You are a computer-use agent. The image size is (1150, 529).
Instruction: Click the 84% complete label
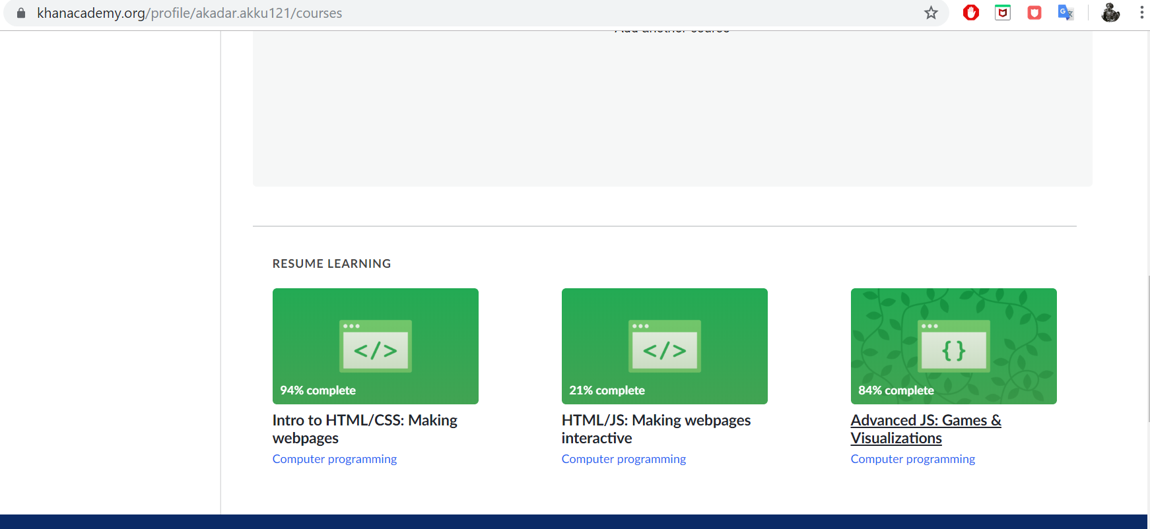click(x=896, y=390)
